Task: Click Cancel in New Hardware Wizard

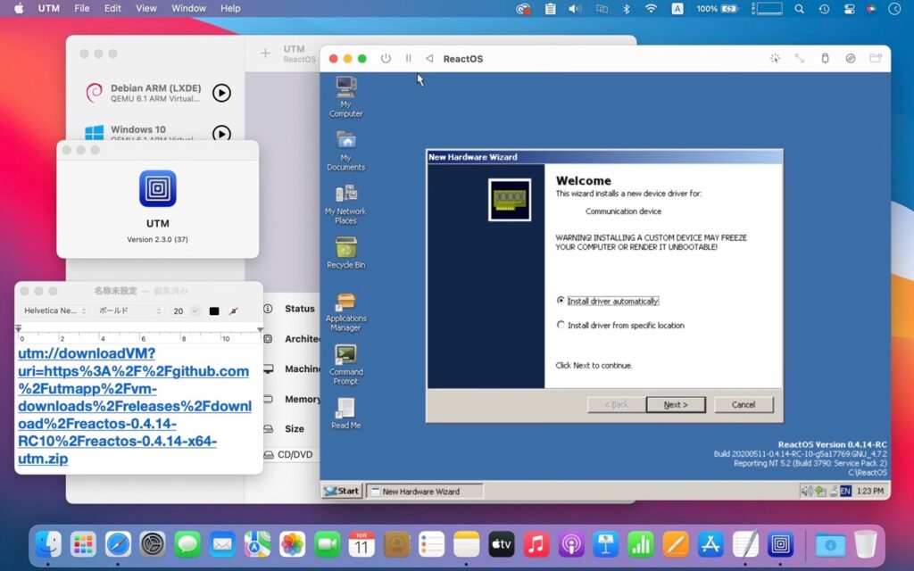Action: pos(744,404)
